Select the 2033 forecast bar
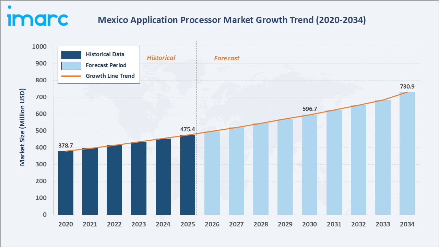The height and width of the screenshot is (247, 439). pyautogui.click(x=383, y=157)
